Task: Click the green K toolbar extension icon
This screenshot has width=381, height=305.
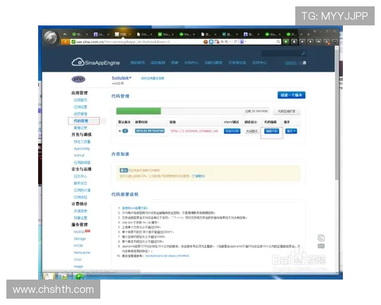Action: tap(286, 42)
